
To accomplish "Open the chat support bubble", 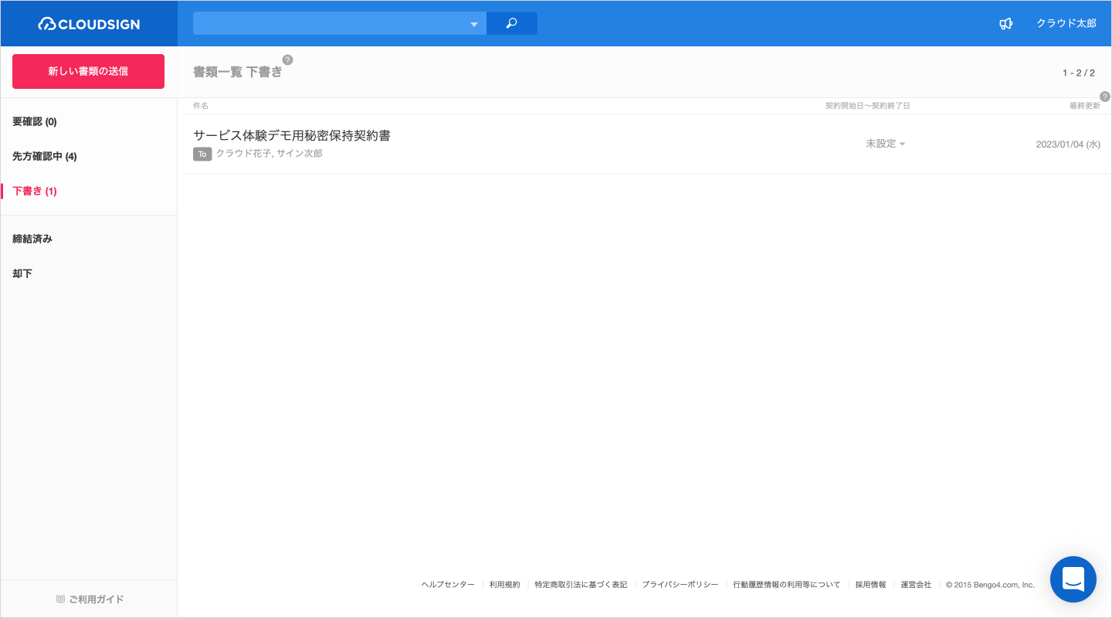I will [x=1073, y=579].
